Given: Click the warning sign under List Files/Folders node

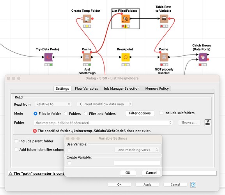Looking at the screenshot, I should pos(126,27).
